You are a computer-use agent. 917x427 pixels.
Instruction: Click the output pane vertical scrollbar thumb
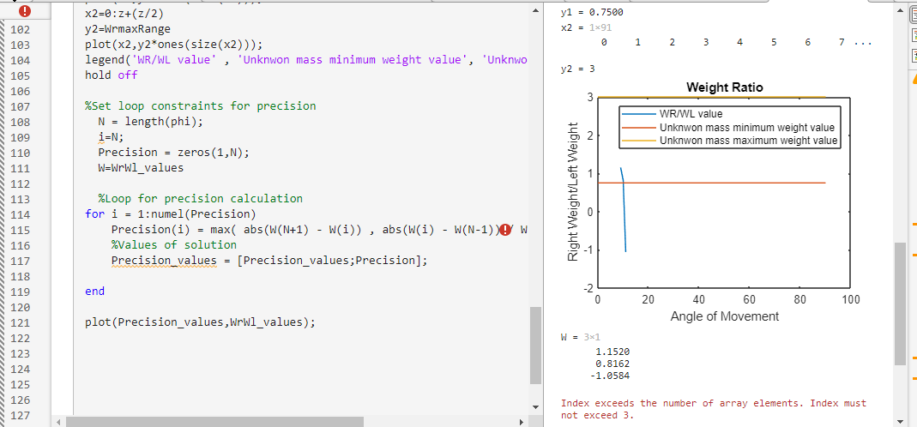coord(901,304)
